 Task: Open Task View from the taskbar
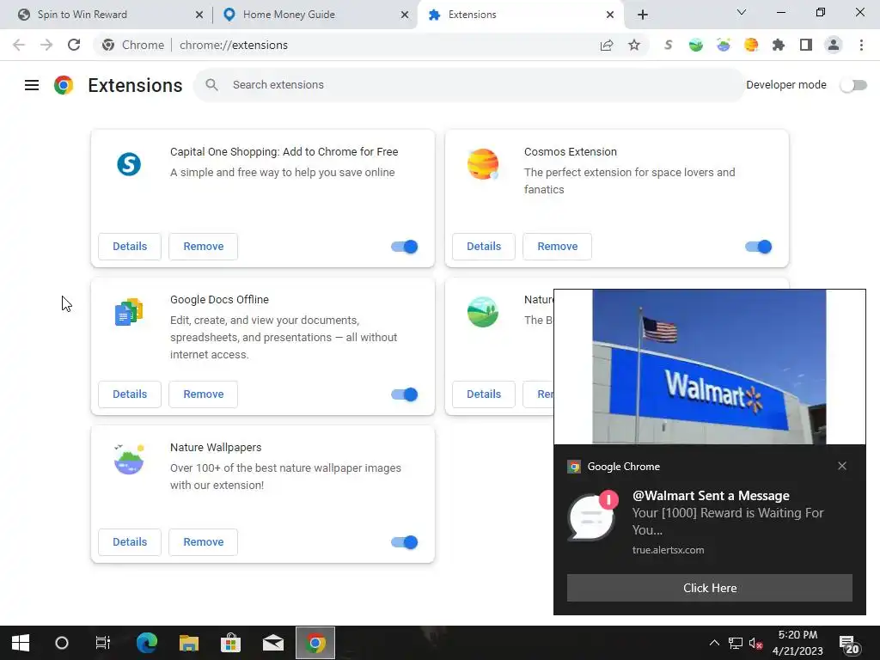click(x=103, y=643)
